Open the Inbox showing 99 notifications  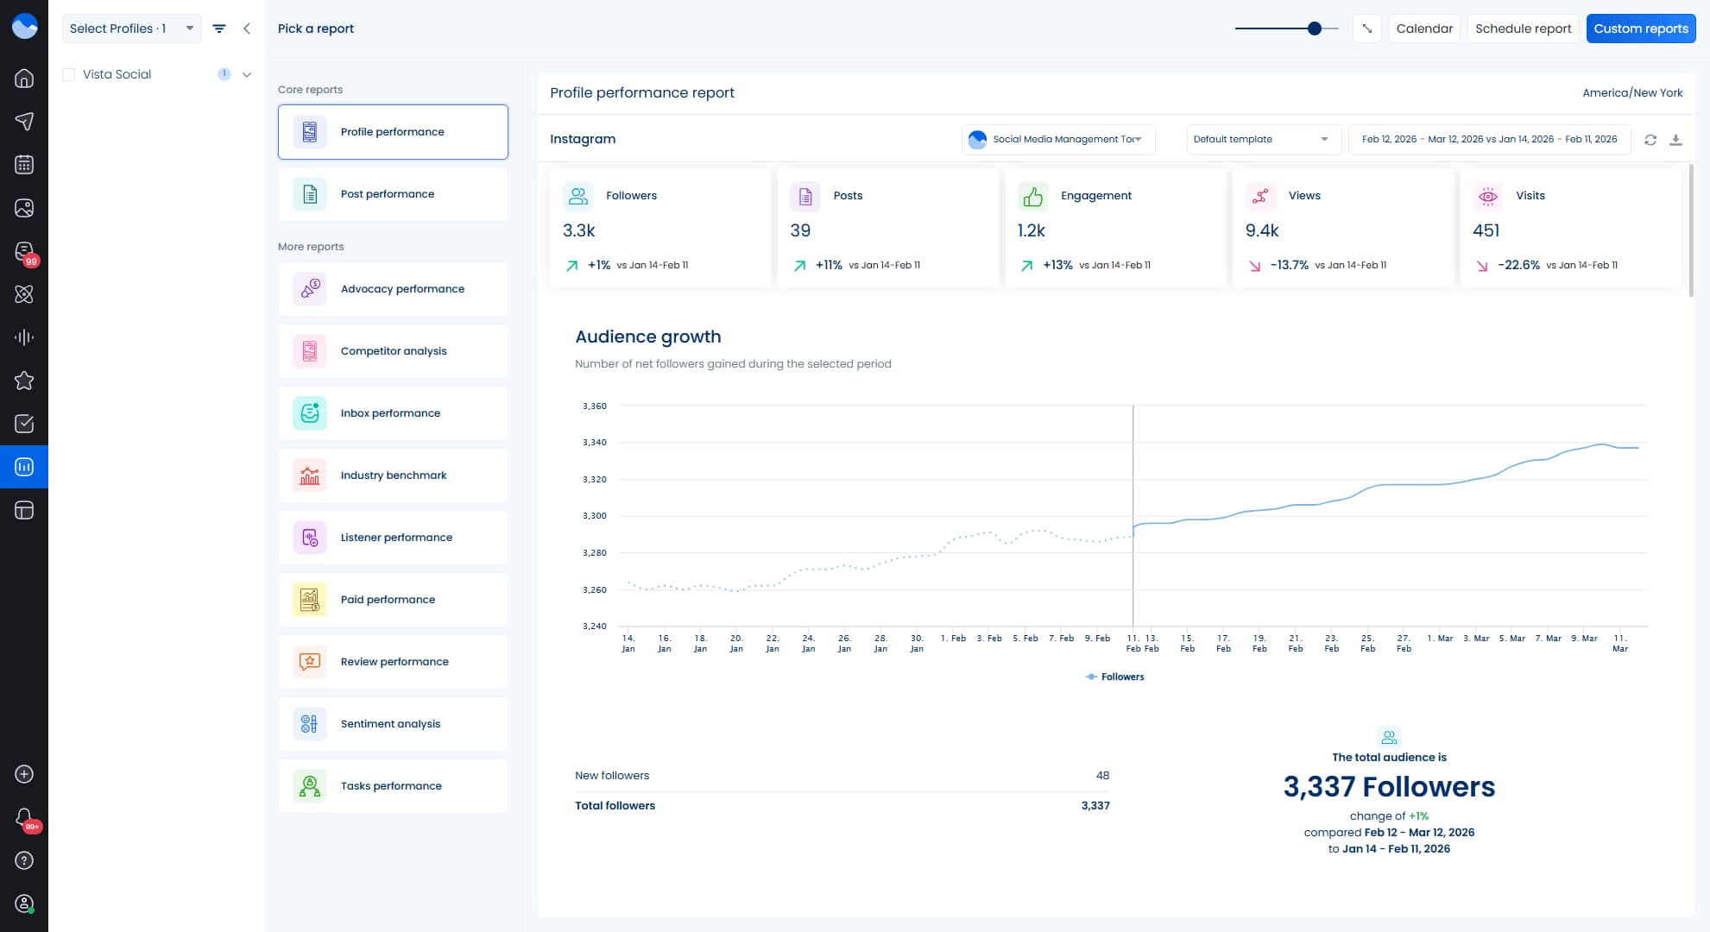(x=24, y=250)
